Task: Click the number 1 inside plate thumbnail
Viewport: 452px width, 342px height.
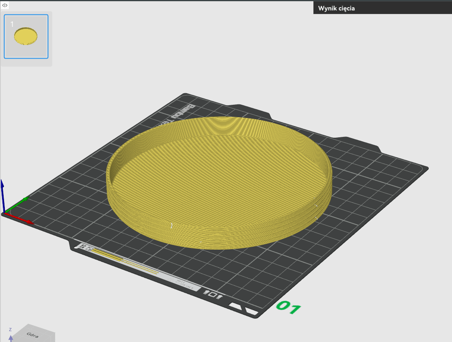Action: 12,24
